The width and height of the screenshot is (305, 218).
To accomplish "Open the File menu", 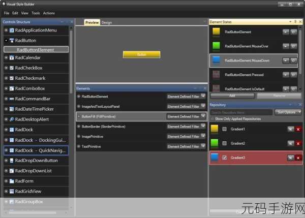I will point(7,13).
